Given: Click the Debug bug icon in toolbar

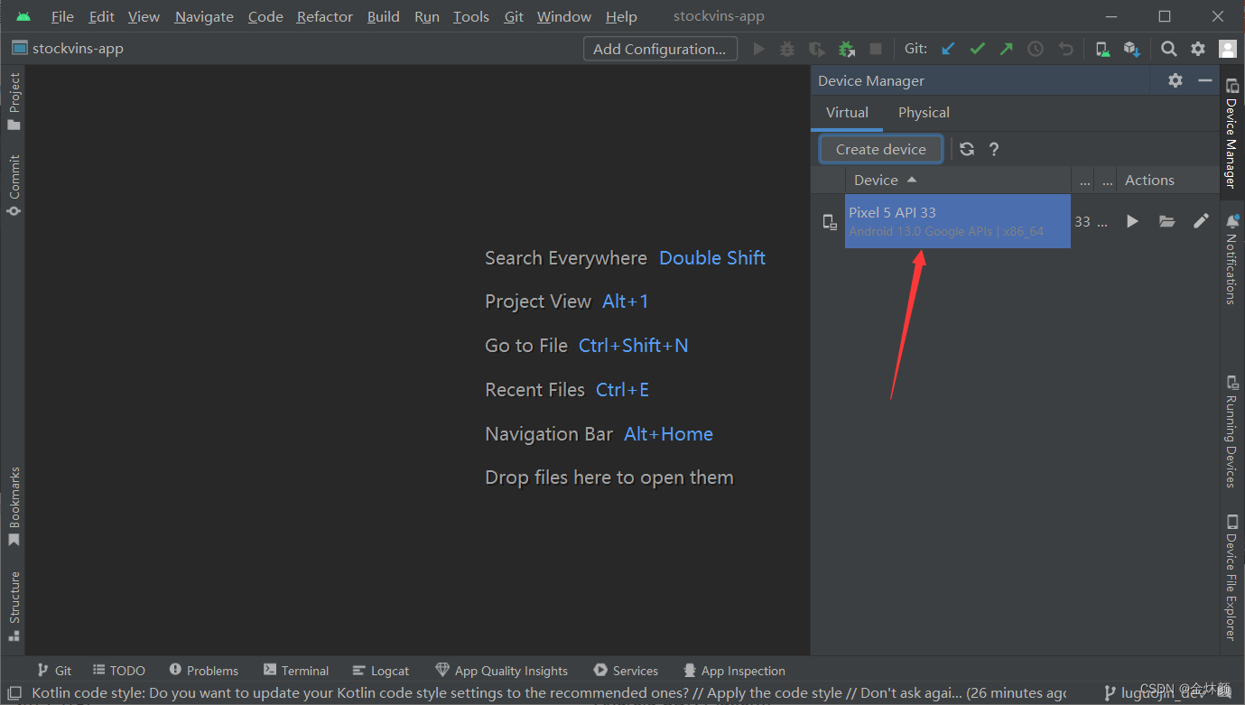Looking at the screenshot, I should click(787, 49).
